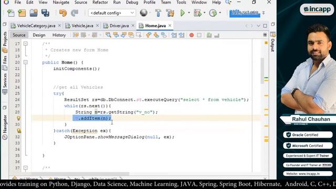Open the Refactor menu
This screenshot has height=189, width=336.
point(100,2)
